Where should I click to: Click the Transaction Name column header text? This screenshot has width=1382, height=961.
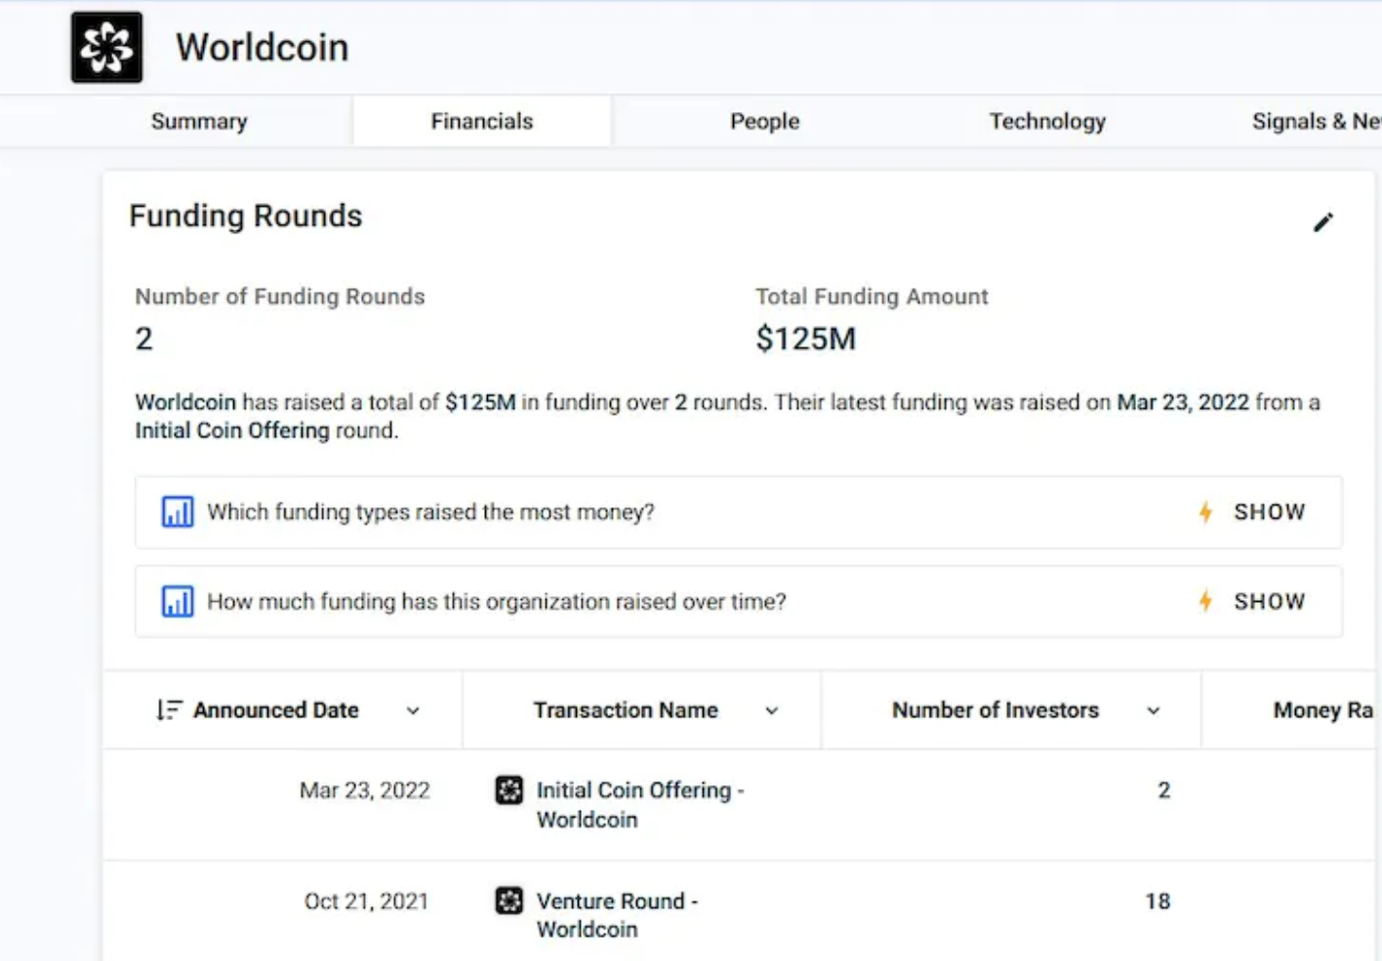click(x=626, y=710)
